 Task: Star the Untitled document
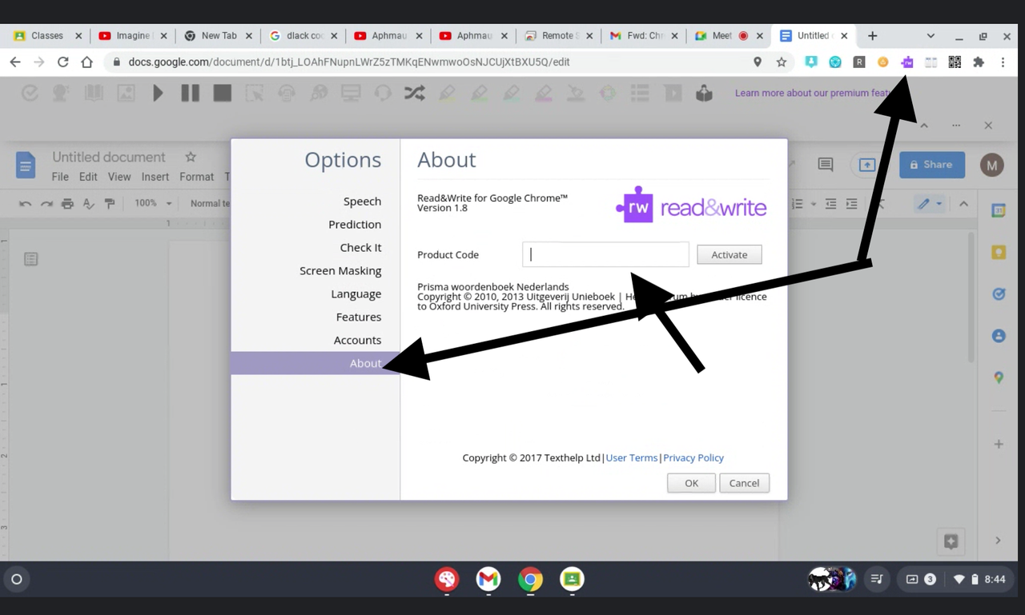[191, 157]
